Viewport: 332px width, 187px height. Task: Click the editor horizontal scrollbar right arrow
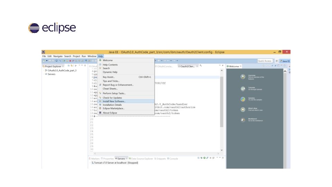point(218,153)
